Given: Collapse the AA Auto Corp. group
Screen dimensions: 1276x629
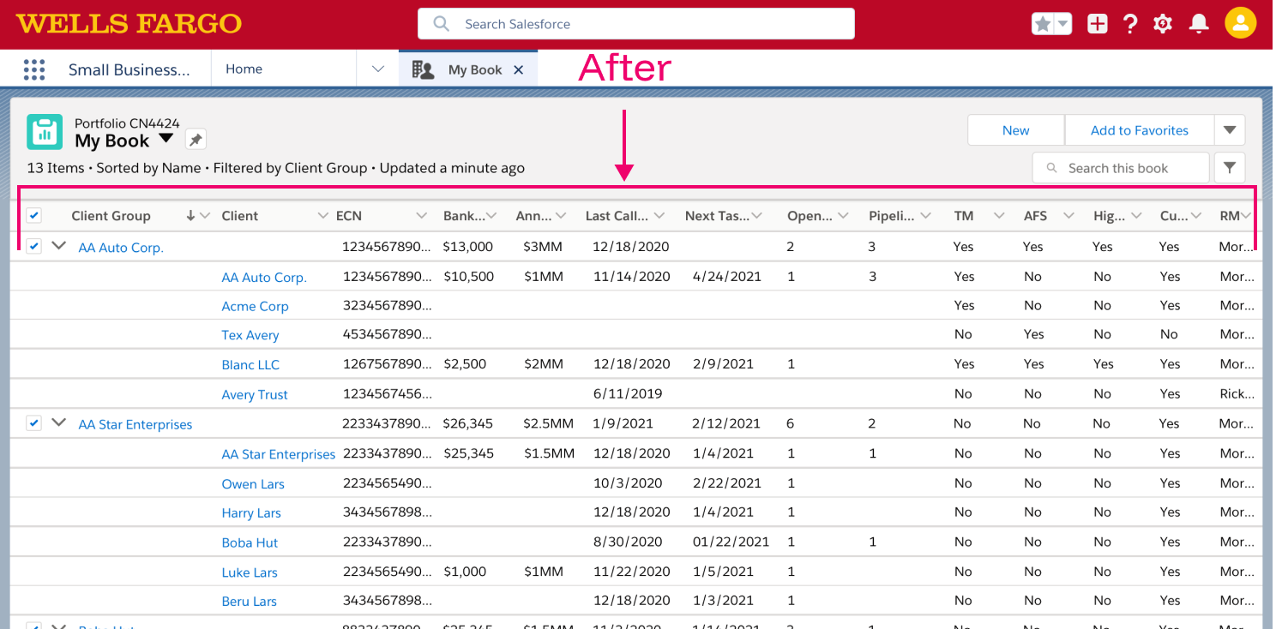Looking at the screenshot, I should tap(59, 245).
